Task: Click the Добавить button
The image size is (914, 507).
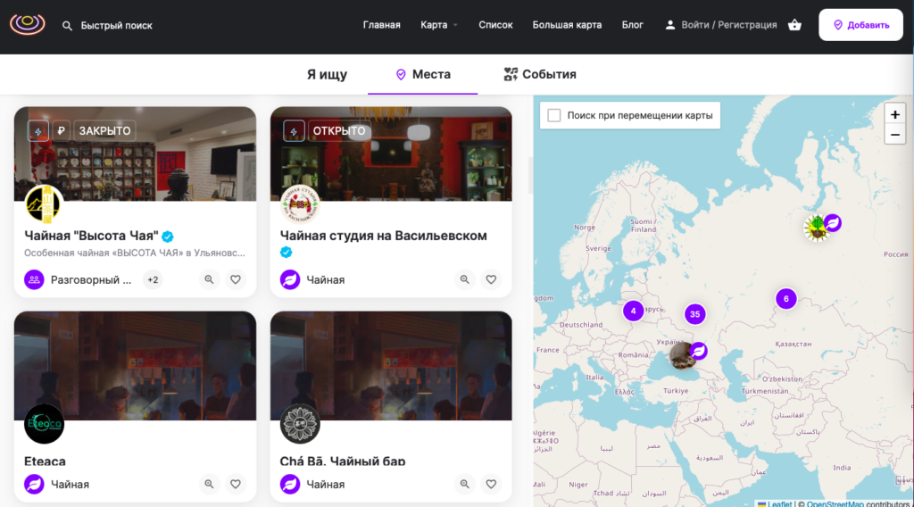Action: pyautogui.click(x=861, y=25)
